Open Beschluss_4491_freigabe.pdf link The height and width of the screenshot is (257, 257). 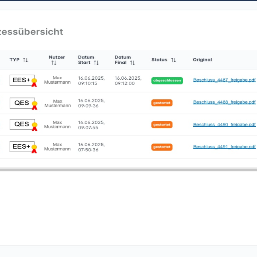click(x=224, y=147)
